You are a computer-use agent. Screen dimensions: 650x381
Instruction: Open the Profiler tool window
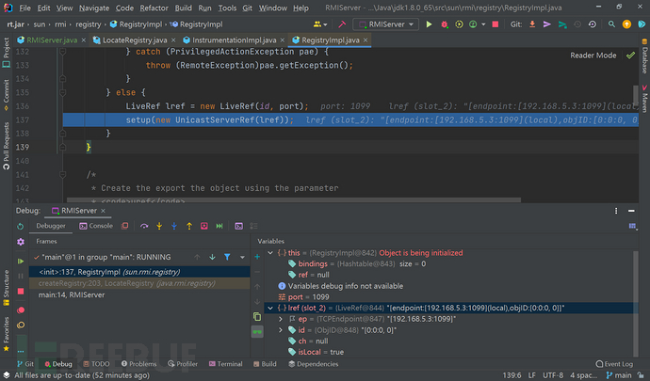tap(183, 364)
